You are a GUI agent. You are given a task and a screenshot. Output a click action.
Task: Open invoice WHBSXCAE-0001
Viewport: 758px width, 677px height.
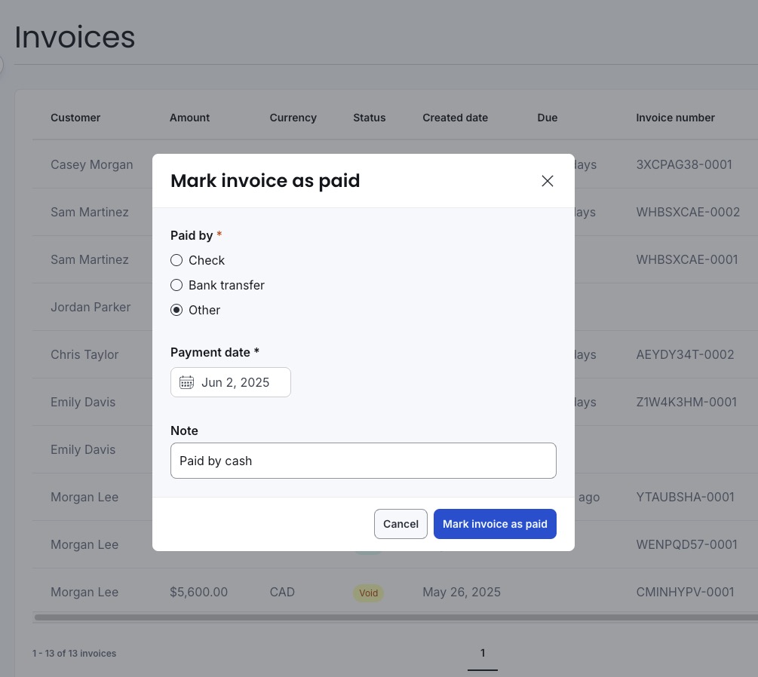click(x=687, y=259)
